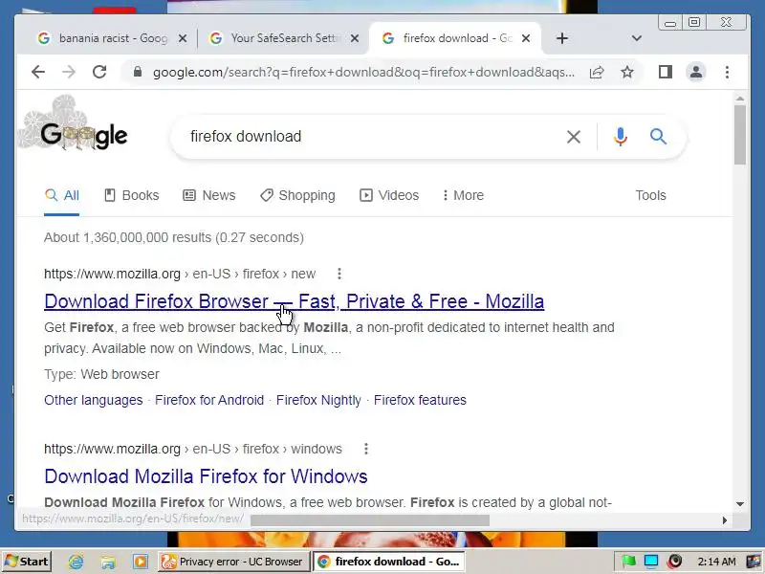The height and width of the screenshot is (574, 765).
Task: Click the network monitor tray icon
Action: [x=651, y=562]
